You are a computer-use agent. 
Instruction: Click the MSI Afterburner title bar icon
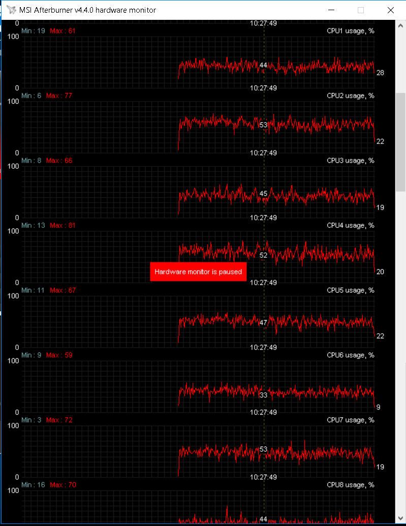coord(11,10)
